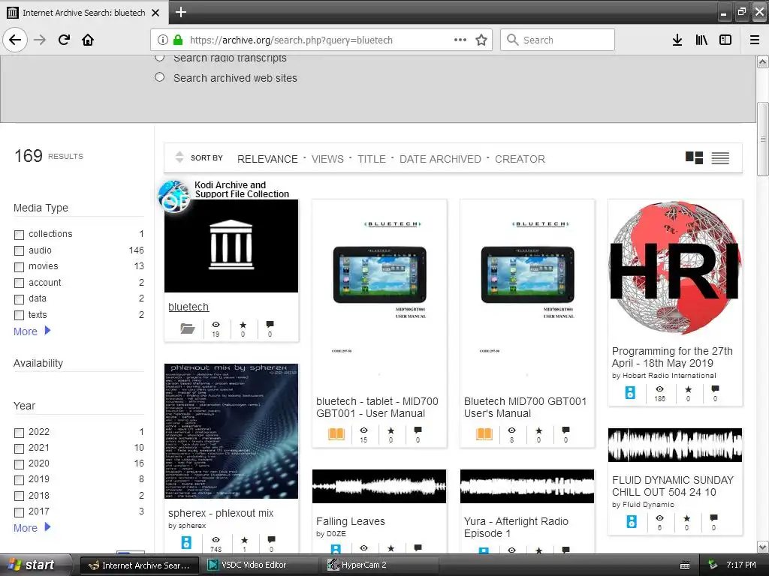Open the bluetech collection link
769x576 pixels.
coord(188,307)
